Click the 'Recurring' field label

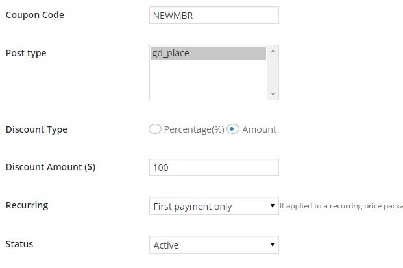point(27,206)
